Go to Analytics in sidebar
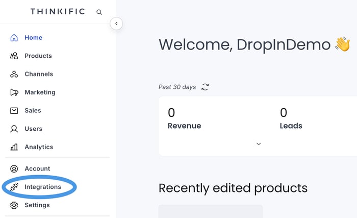 click(x=39, y=147)
